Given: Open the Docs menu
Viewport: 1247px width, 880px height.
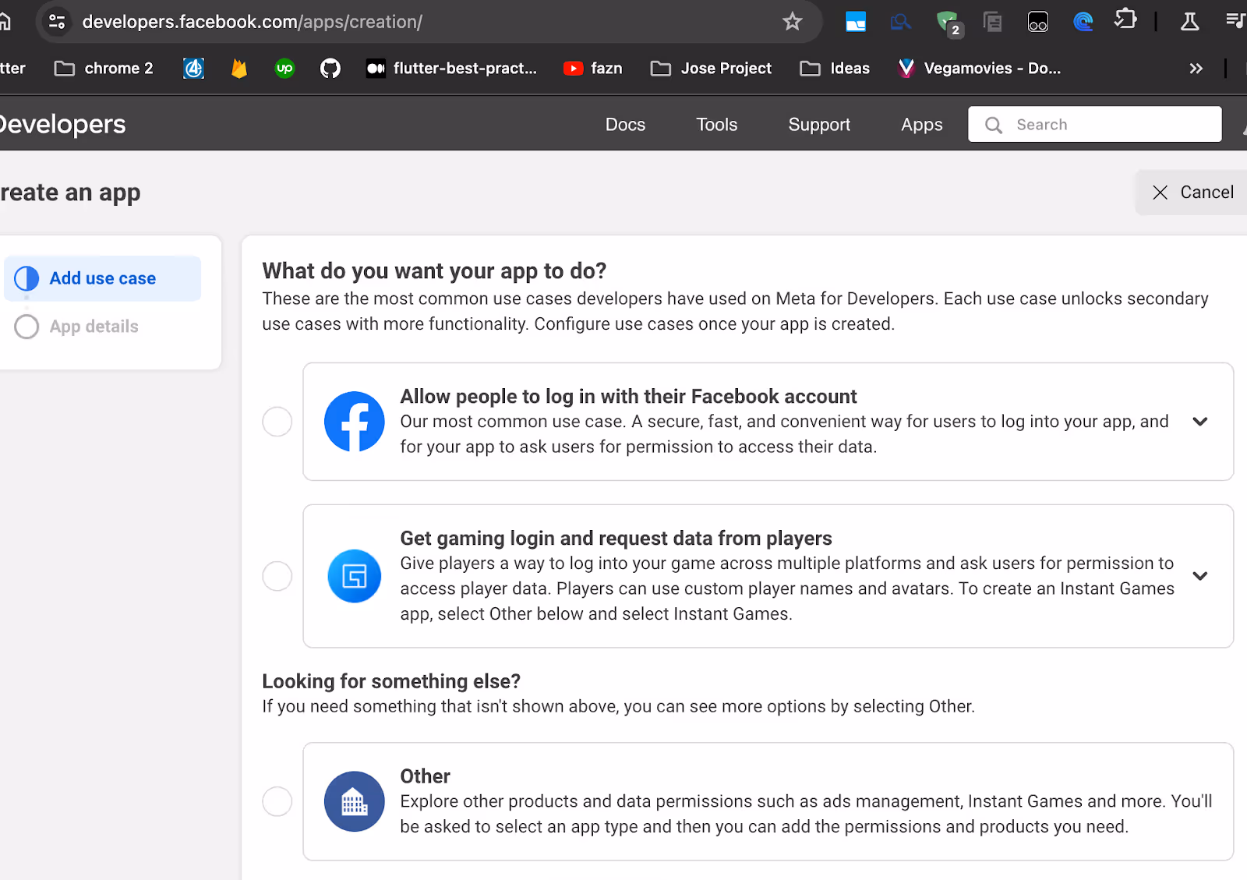Looking at the screenshot, I should pos(625,125).
